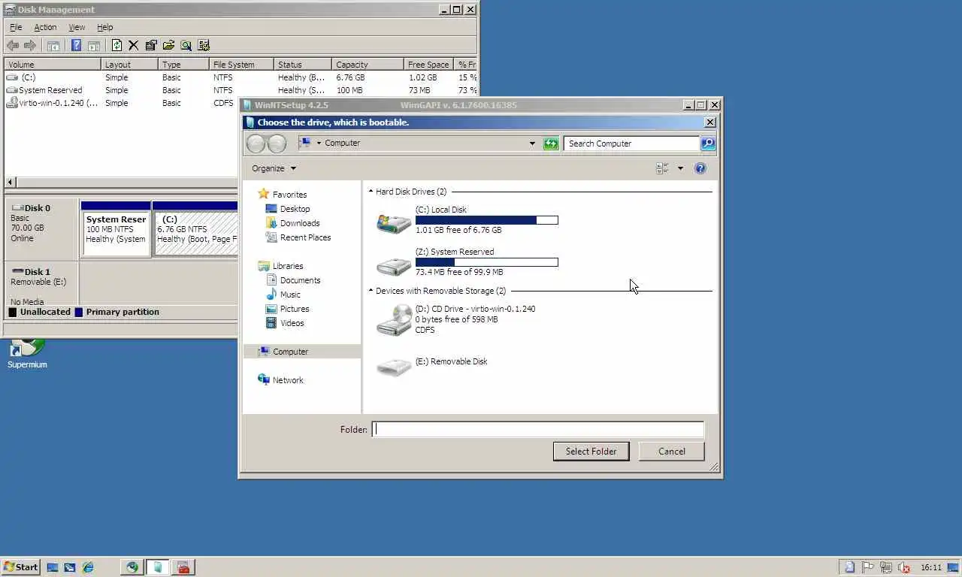Click the settings icon at toolbar end
Viewport: 962px width, 577px height.
tap(203, 46)
